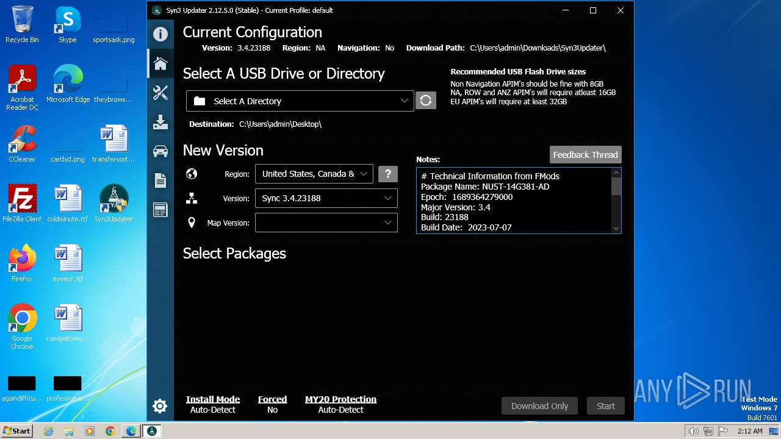Open the Logs document sidebar icon

(160, 180)
